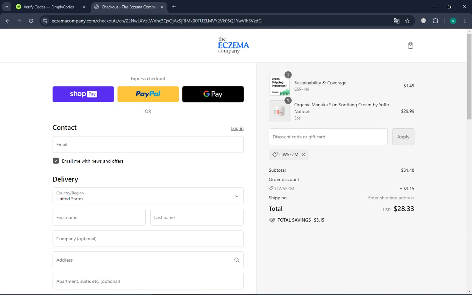Focus the Email input field

click(x=148, y=145)
